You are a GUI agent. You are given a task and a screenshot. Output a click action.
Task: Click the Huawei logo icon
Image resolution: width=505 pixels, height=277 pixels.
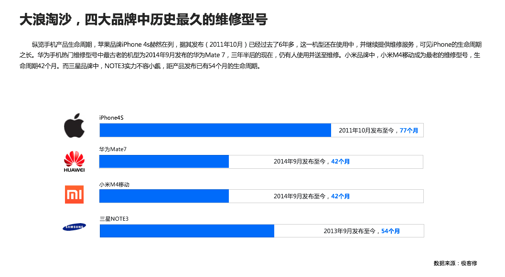[74, 161]
